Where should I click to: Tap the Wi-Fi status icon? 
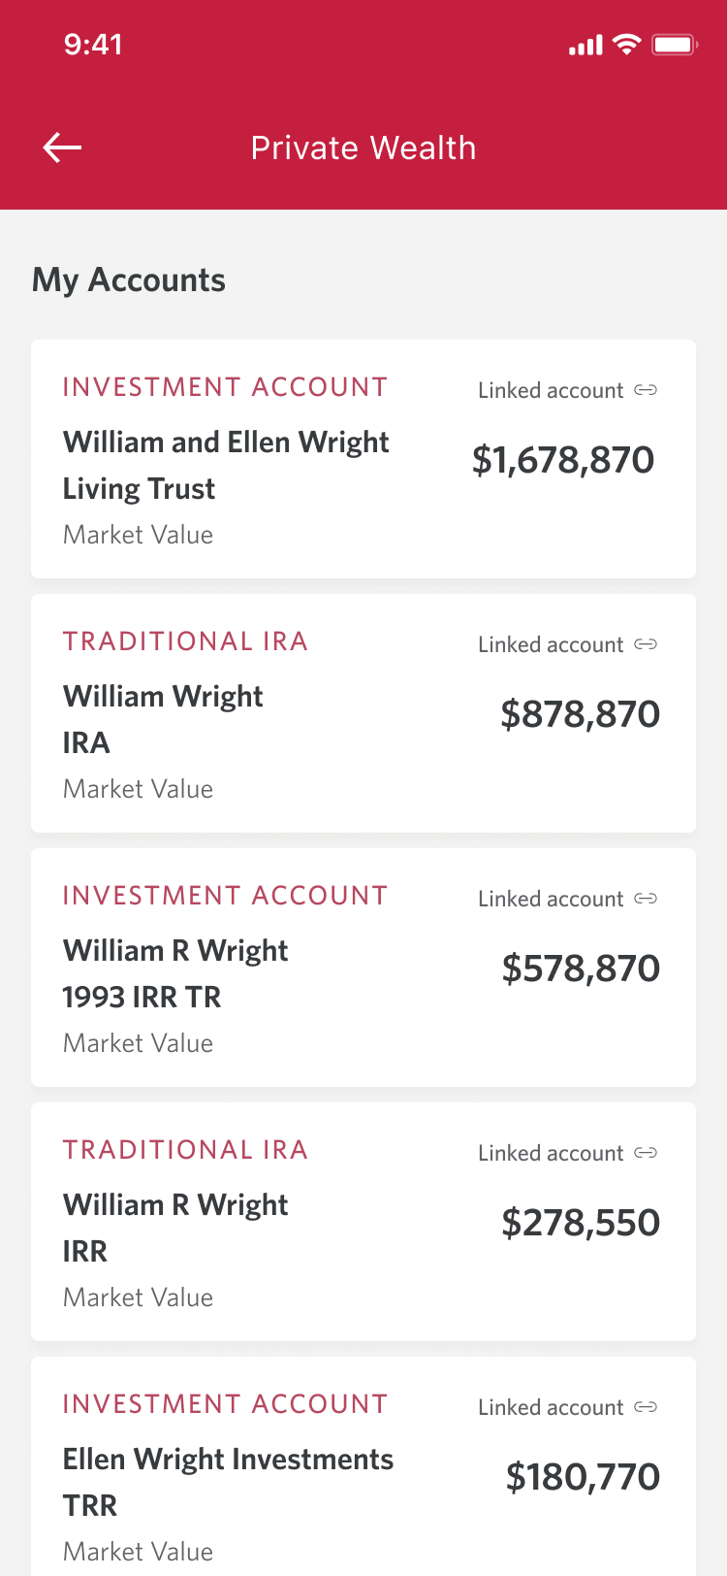tap(627, 45)
